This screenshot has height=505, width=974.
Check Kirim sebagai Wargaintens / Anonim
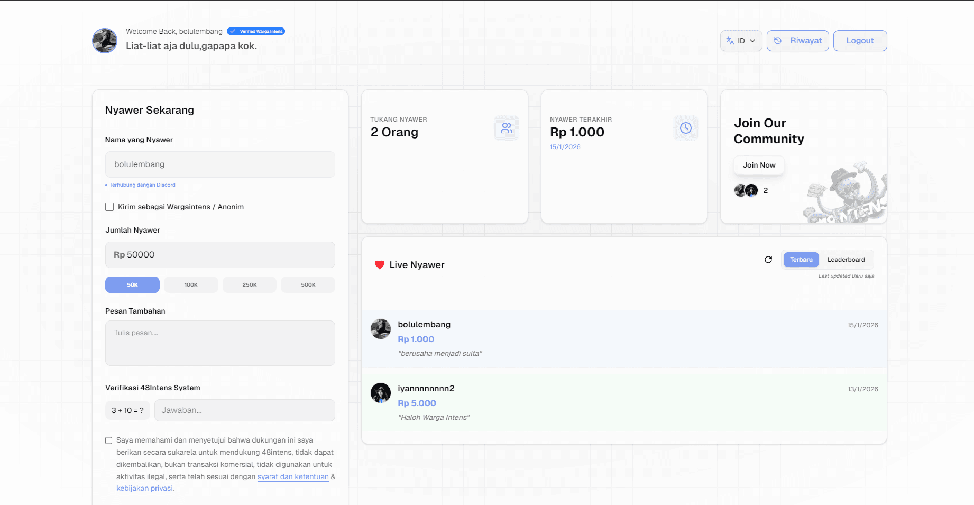109,207
